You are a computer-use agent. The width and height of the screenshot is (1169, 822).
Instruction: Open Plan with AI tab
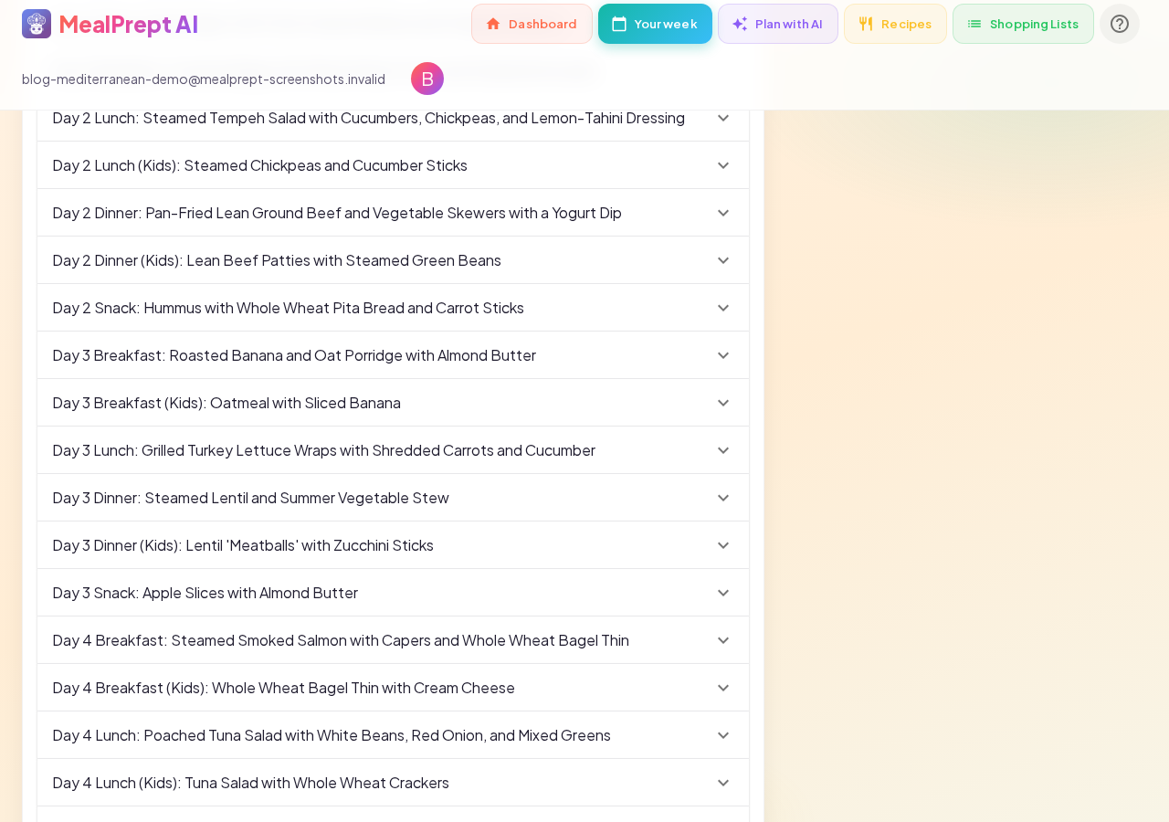(778, 24)
